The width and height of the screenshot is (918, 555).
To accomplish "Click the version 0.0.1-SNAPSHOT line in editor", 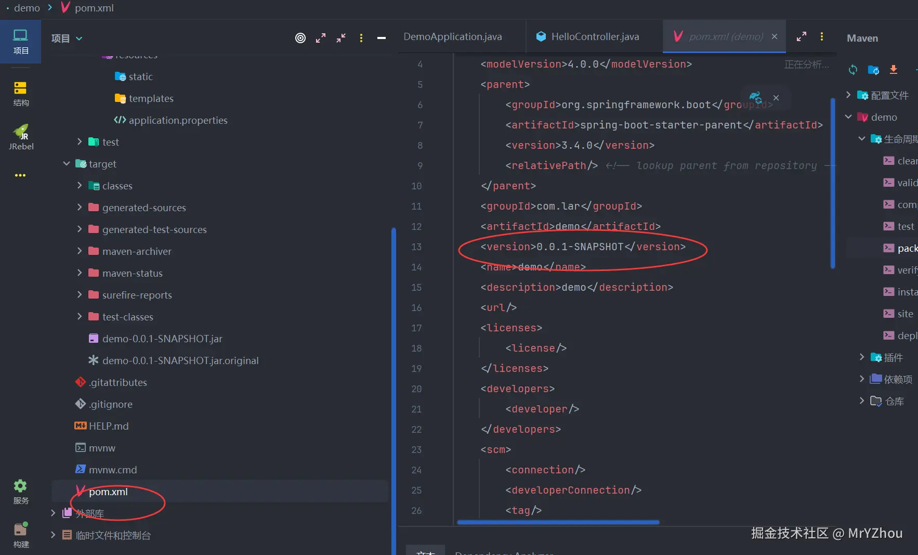I will click(583, 247).
